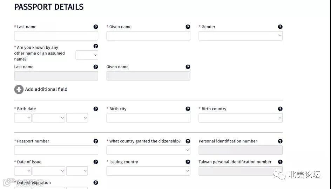Image resolution: width=331 pixels, height=189 pixels.
Task: Click the Add additional field link
Action: tap(46, 90)
